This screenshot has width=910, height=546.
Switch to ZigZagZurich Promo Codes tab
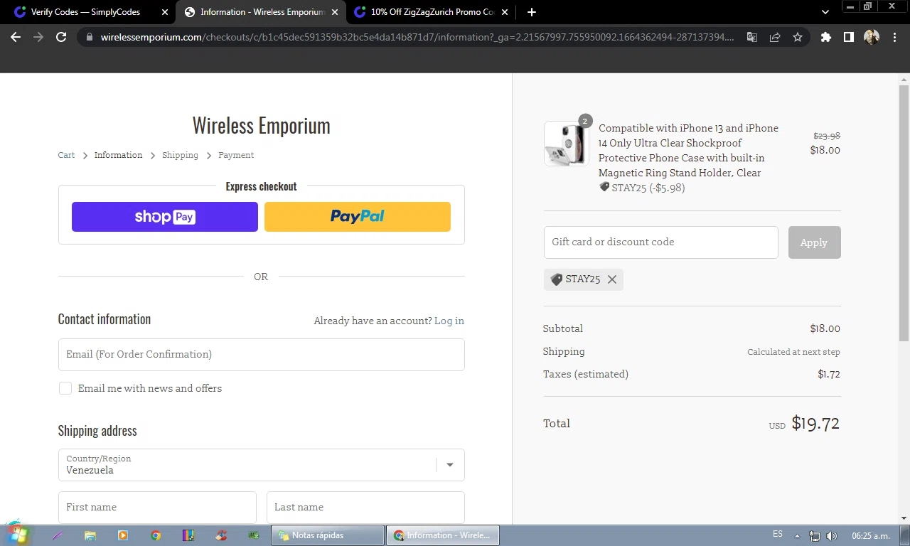(432, 12)
